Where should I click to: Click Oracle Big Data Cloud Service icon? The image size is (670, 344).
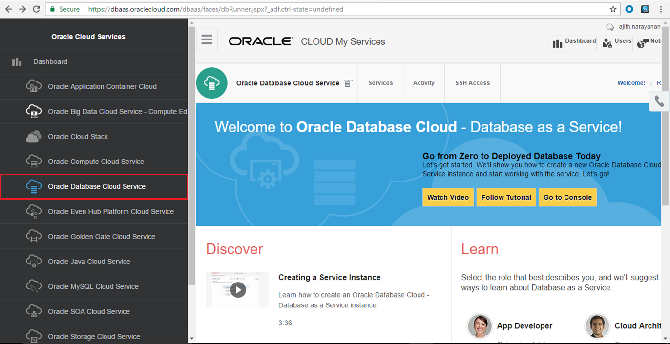34,111
